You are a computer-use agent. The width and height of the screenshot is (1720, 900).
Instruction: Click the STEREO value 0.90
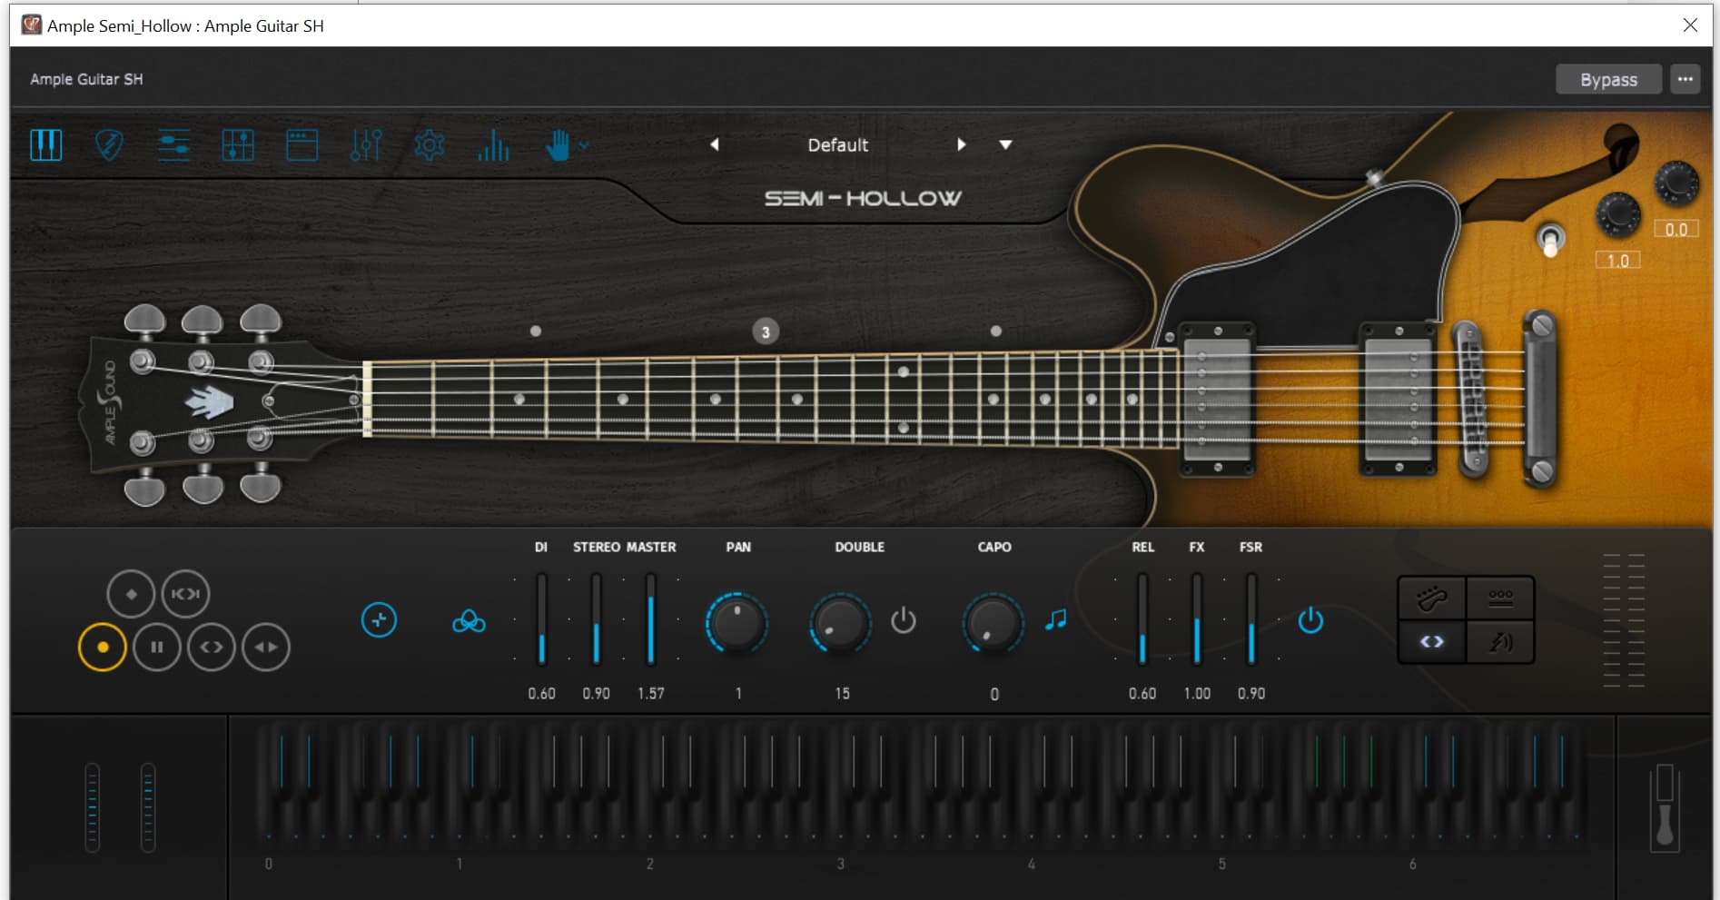(x=596, y=694)
